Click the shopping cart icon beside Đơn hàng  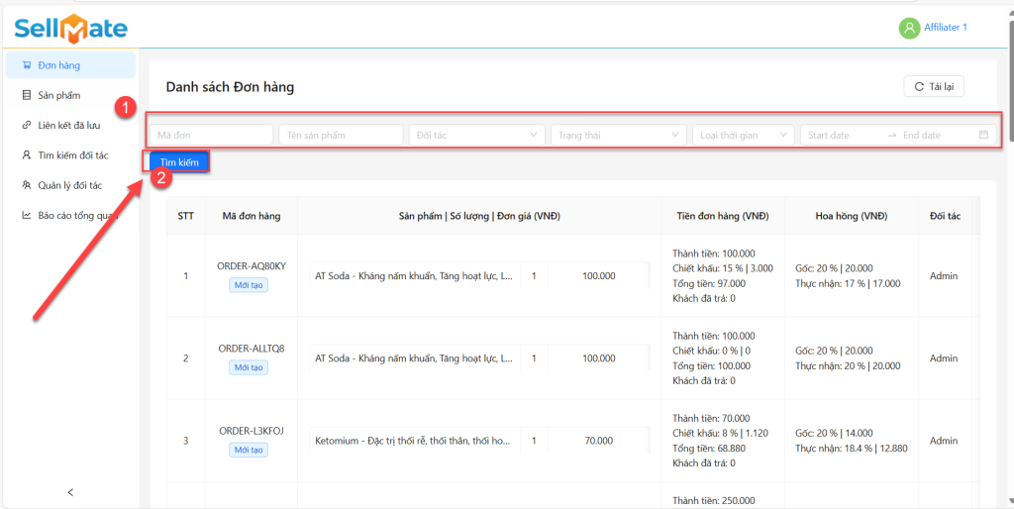(x=26, y=65)
